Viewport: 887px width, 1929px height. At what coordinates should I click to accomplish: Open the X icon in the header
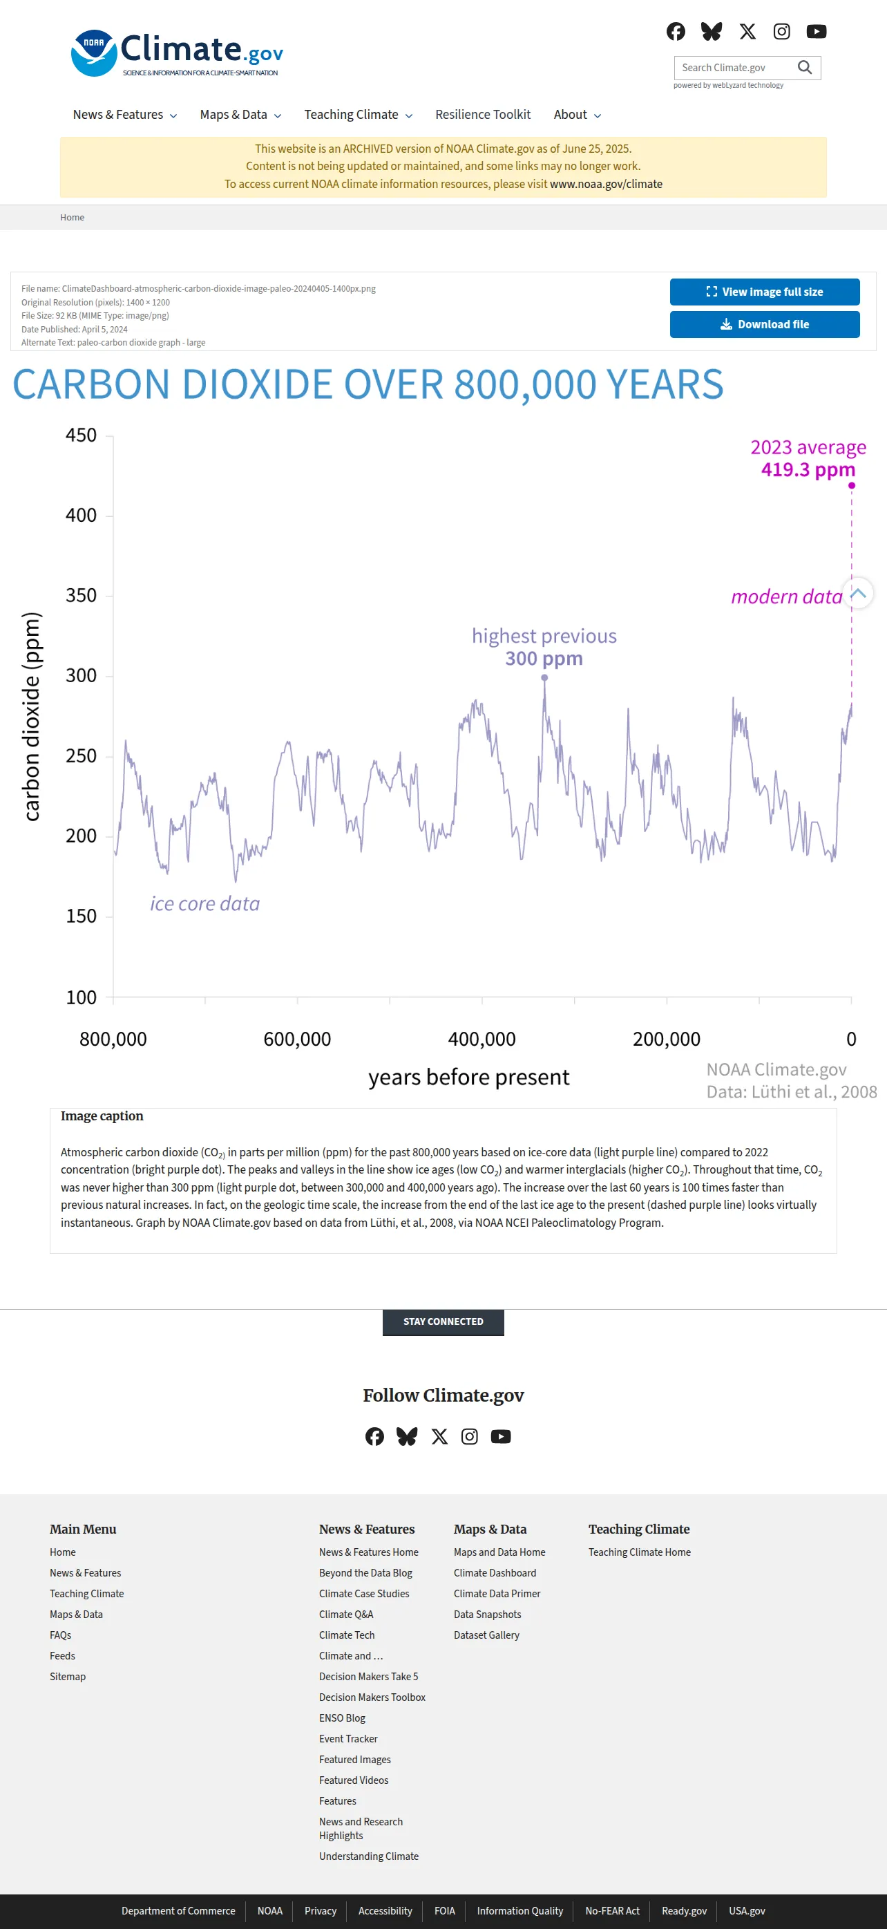pyautogui.click(x=747, y=32)
